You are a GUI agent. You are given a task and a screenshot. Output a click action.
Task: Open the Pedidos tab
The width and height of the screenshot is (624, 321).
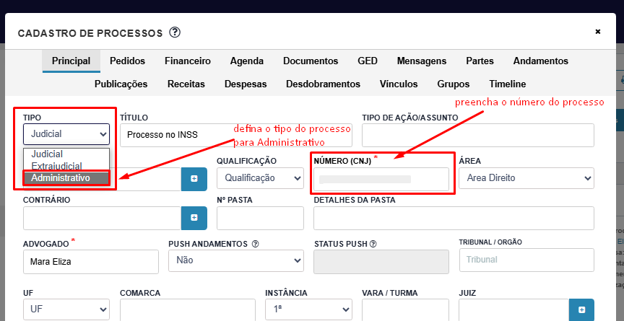click(x=127, y=61)
